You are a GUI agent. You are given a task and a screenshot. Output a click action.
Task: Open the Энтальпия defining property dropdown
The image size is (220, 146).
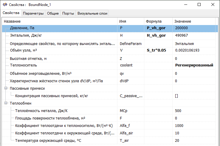point(194,44)
